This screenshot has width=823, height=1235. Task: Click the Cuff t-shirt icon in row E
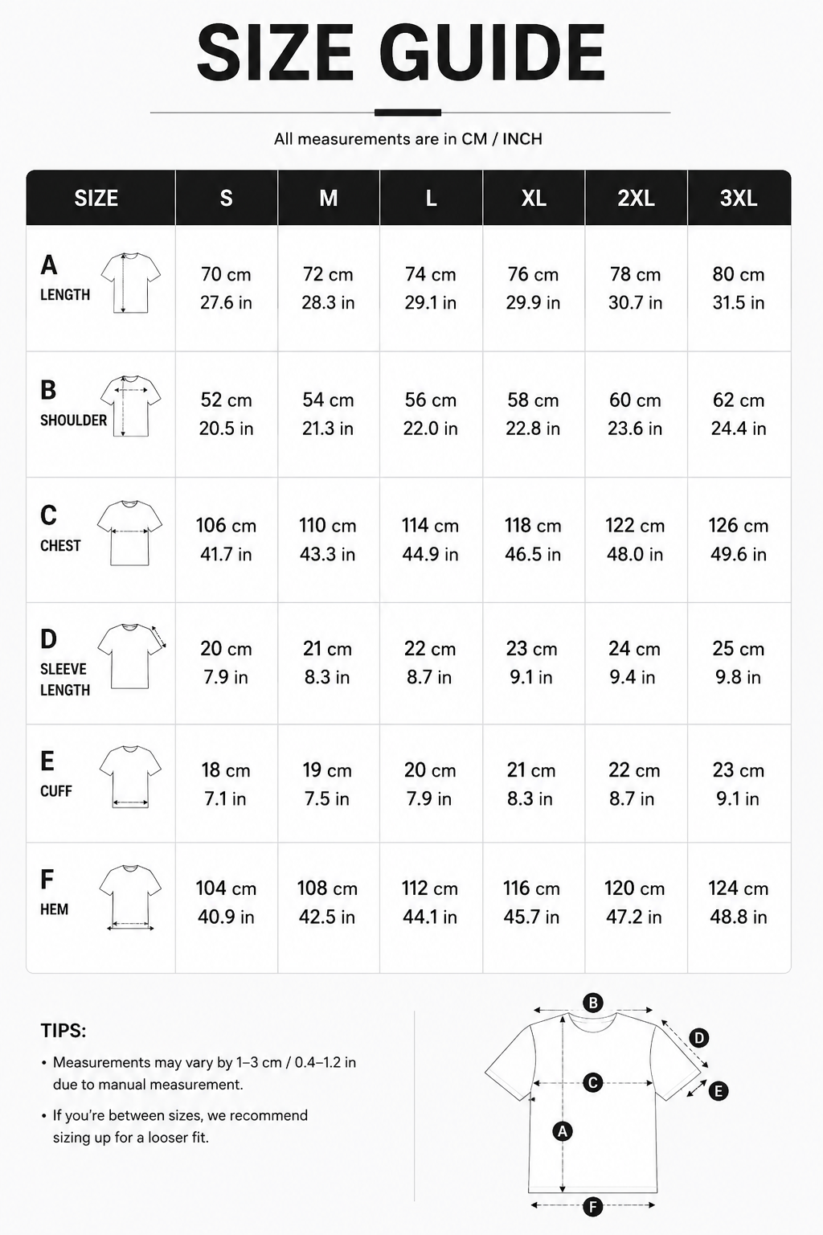(130, 777)
